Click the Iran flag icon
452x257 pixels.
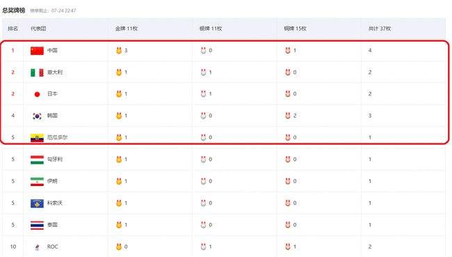(37, 182)
